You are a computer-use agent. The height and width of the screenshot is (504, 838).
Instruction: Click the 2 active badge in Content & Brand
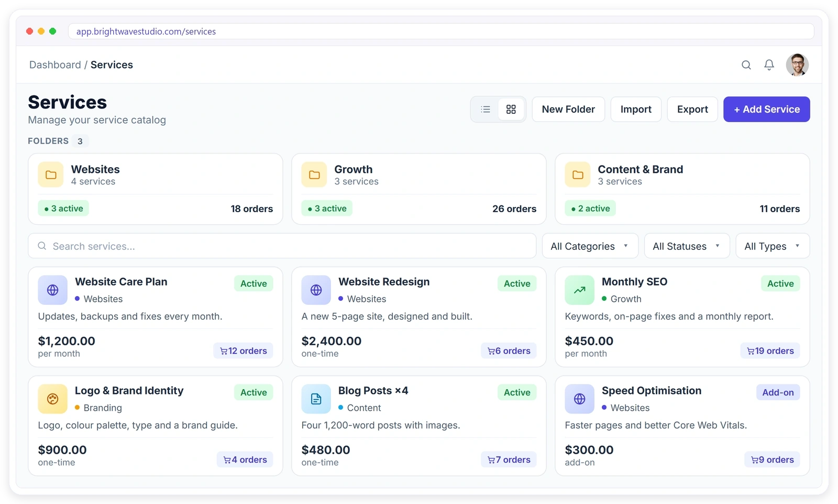(x=590, y=209)
